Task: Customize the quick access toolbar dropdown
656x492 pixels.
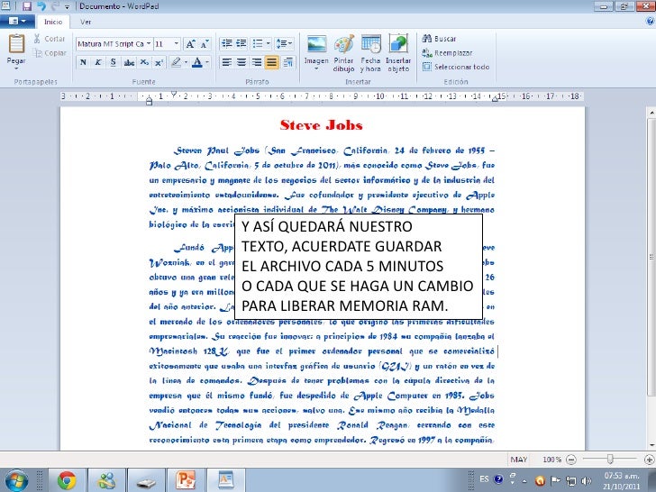Action: pyautogui.click(x=67, y=7)
